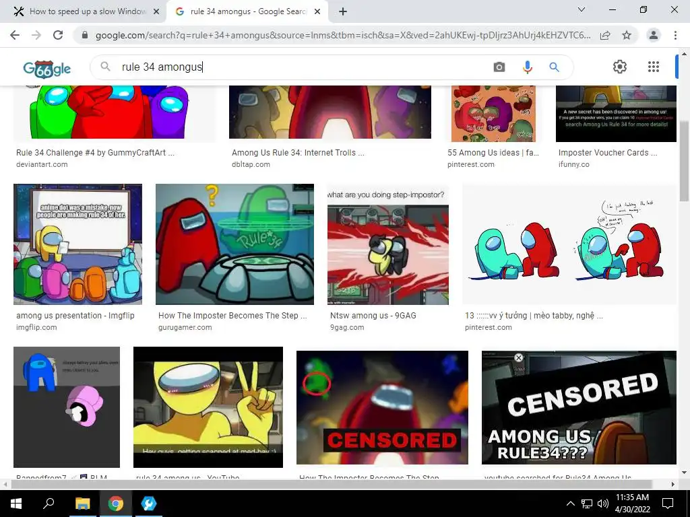The height and width of the screenshot is (517, 690).
Task: Open the Windows Start menu
Action: [15, 504]
